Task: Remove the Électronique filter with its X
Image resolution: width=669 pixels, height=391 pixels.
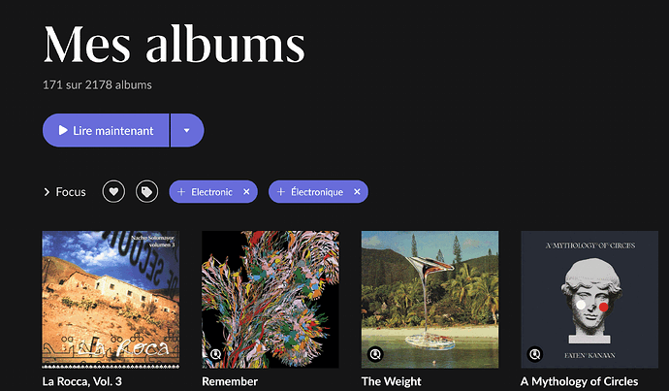Action: click(357, 192)
